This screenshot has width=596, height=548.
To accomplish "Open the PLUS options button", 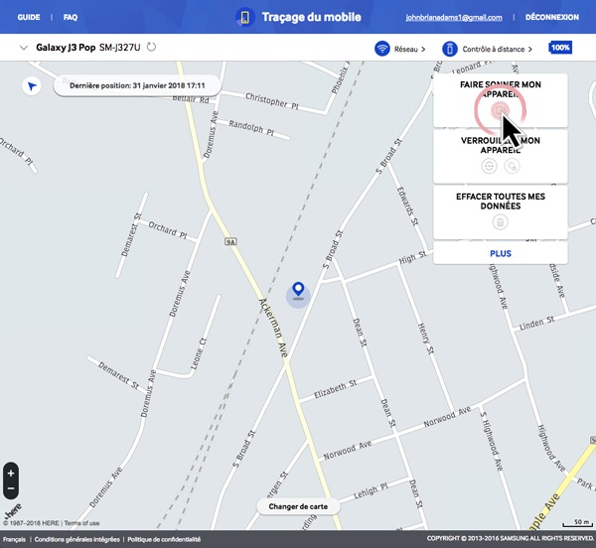I will [x=501, y=253].
